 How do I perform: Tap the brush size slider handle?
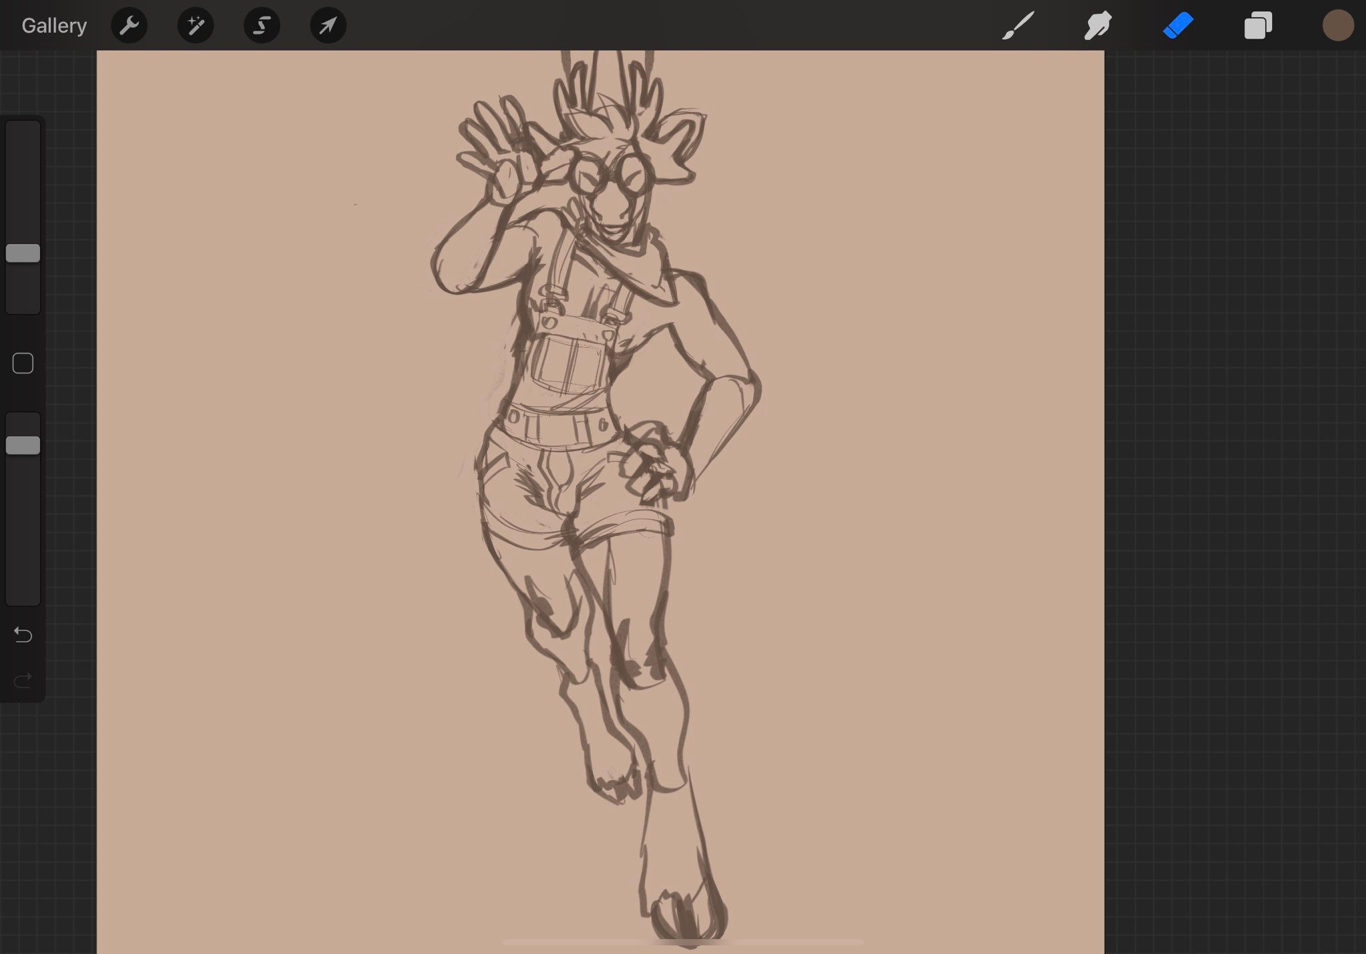(x=23, y=253)
